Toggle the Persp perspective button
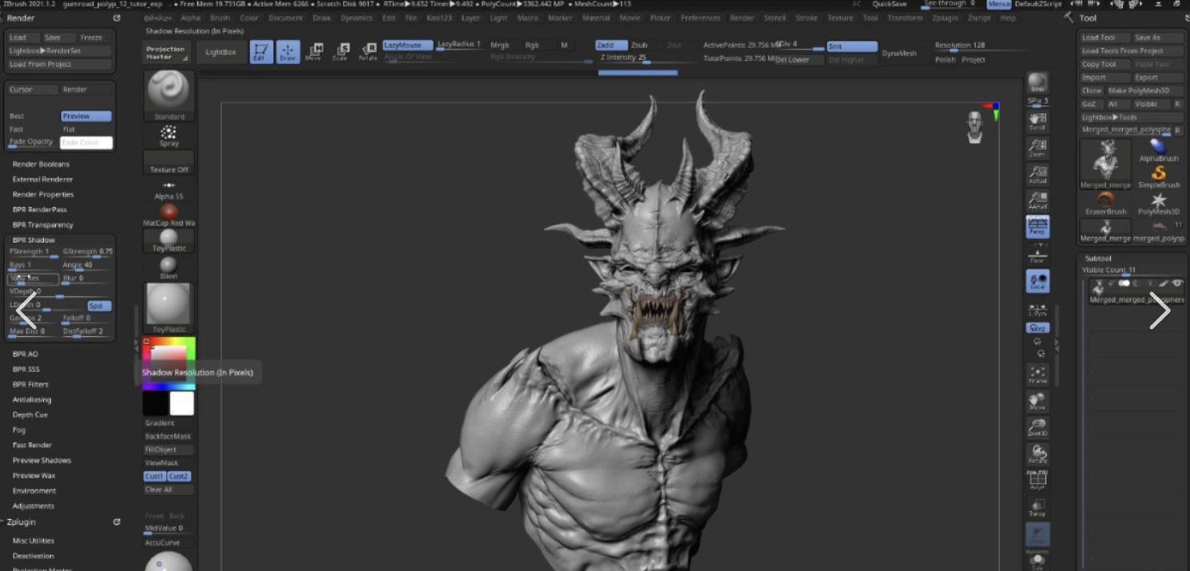This screenshot has width=1190, height=571. click(x=1037, y=227)
